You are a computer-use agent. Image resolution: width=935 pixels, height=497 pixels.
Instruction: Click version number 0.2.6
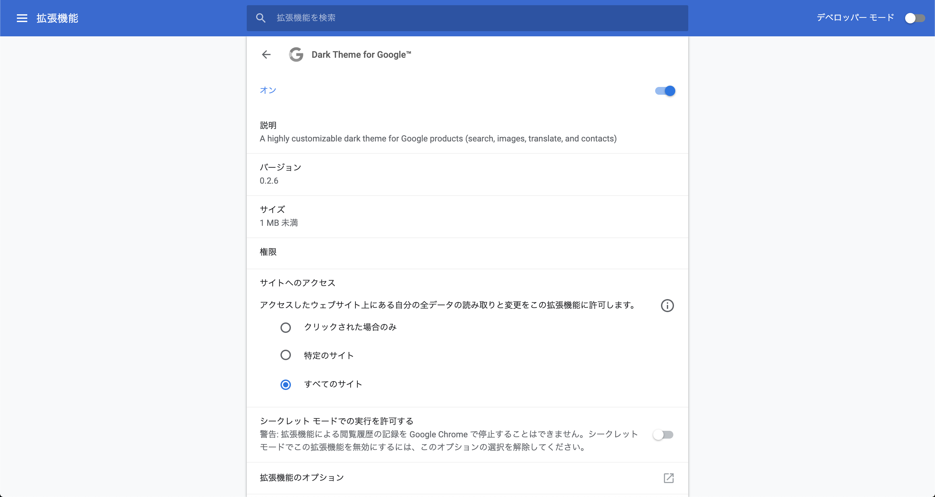point(269,181)
